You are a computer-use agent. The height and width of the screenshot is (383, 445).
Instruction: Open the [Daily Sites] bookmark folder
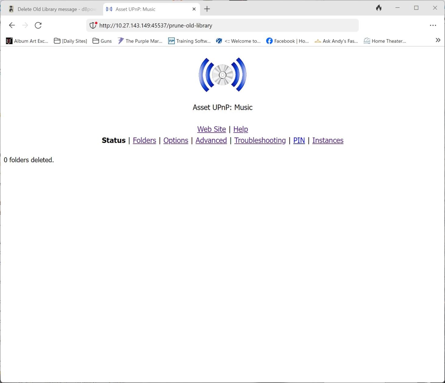click(70, 41)
